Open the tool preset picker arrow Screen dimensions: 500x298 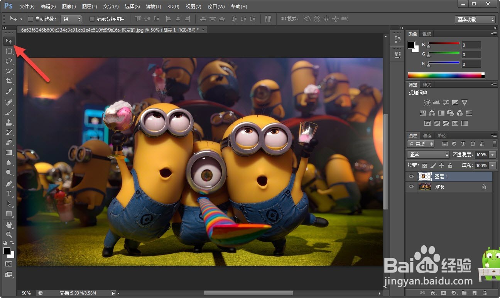(x=21, y=19)
